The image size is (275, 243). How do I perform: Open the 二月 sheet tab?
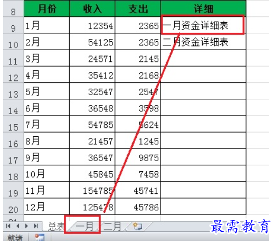pos(112,226)
